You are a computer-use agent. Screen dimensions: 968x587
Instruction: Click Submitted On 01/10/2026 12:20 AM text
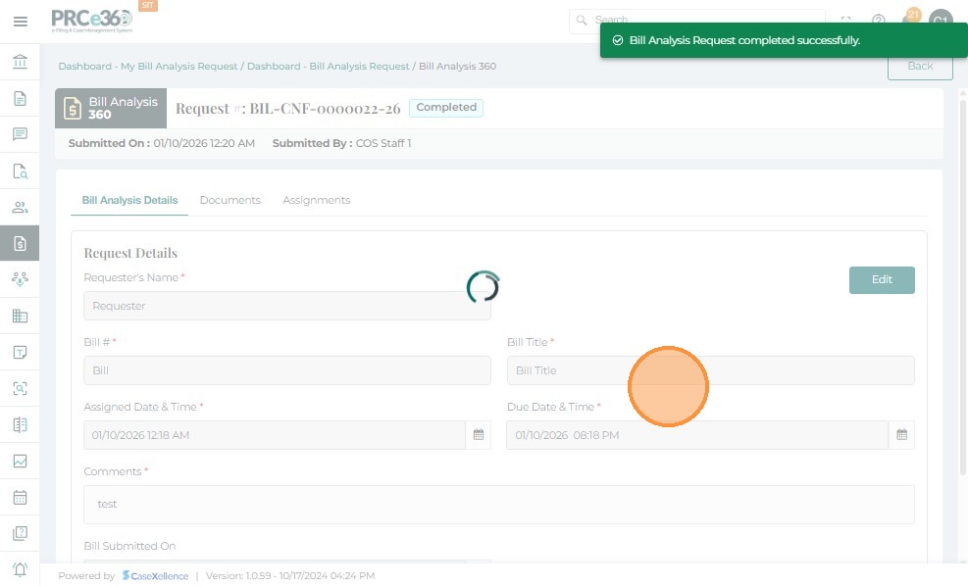point(161,143)
